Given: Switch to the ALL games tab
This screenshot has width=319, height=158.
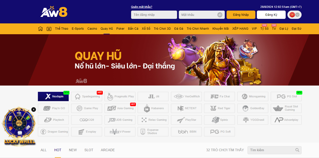Looking at the screenshot, I should pyautogui.click(x=44, y=150).
